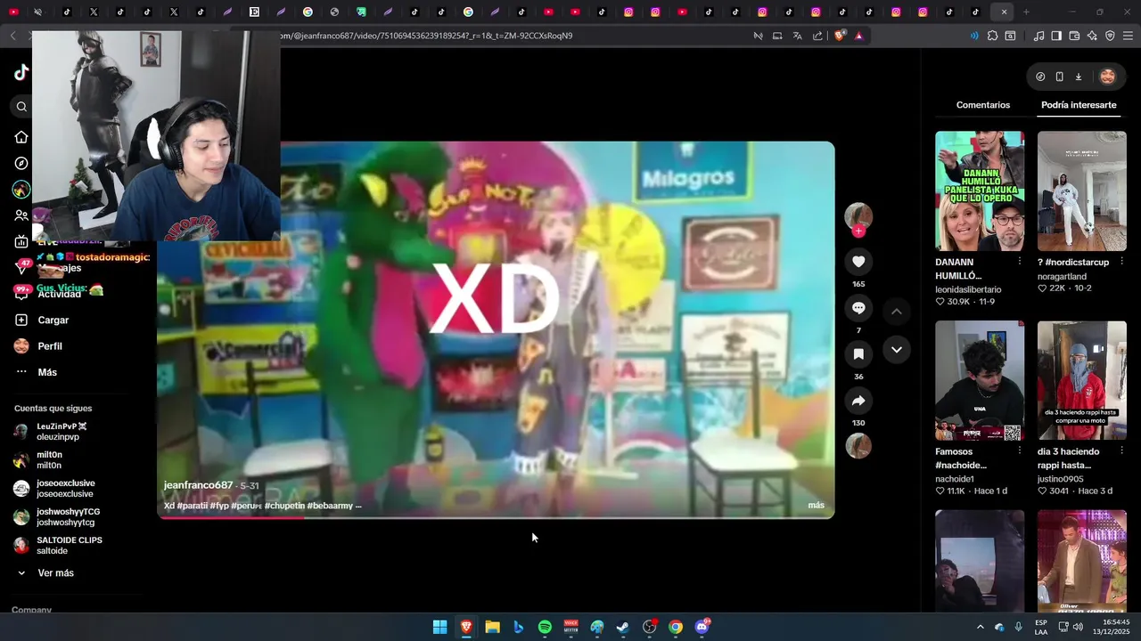
Task: Open options for dia 3 haciendo rappi video
Action: [x=1121, y=451]
